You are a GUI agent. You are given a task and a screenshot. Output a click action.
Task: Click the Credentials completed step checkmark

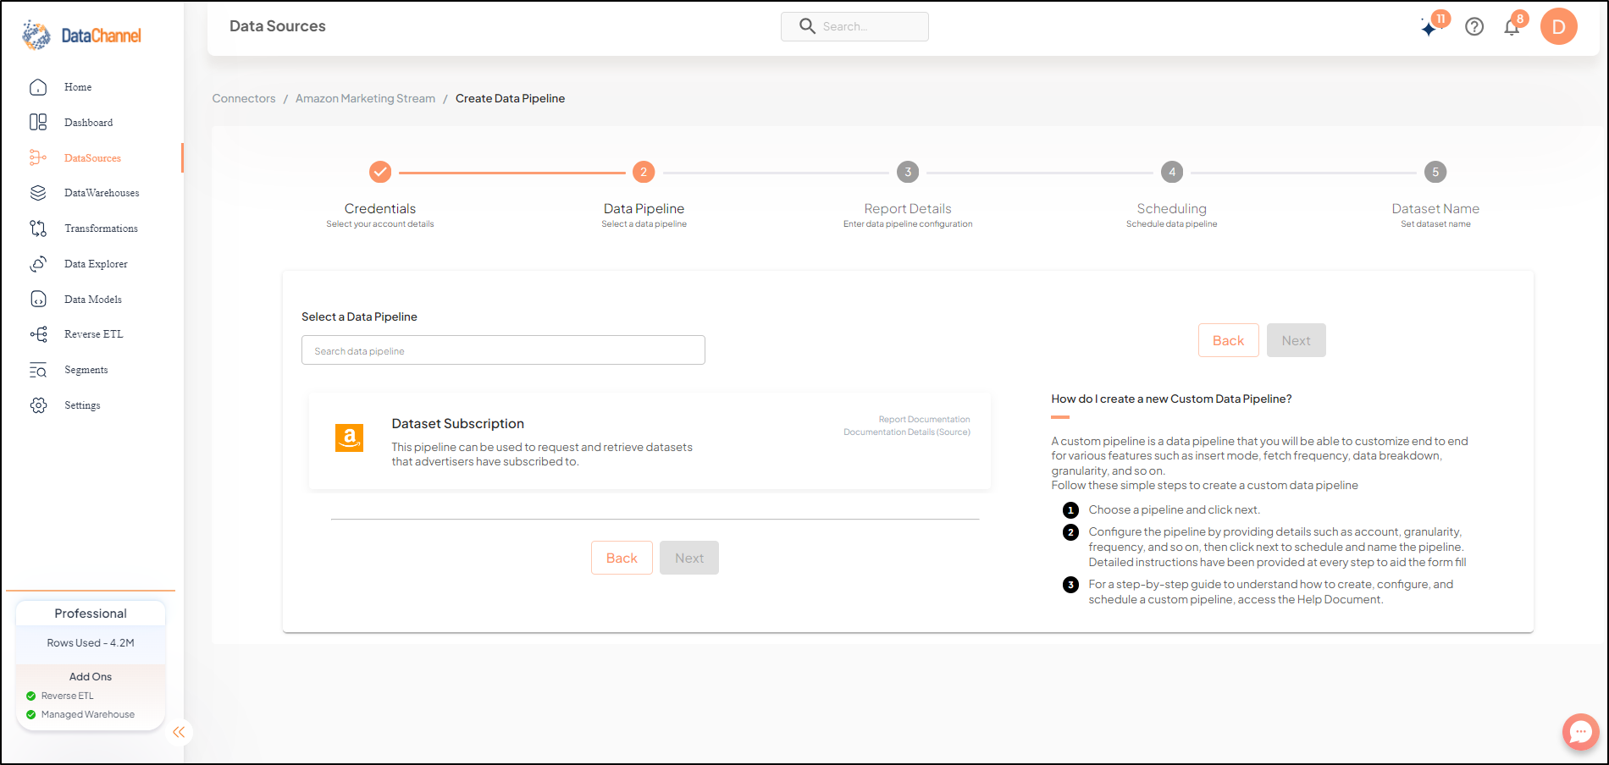[x=380, y=172]
